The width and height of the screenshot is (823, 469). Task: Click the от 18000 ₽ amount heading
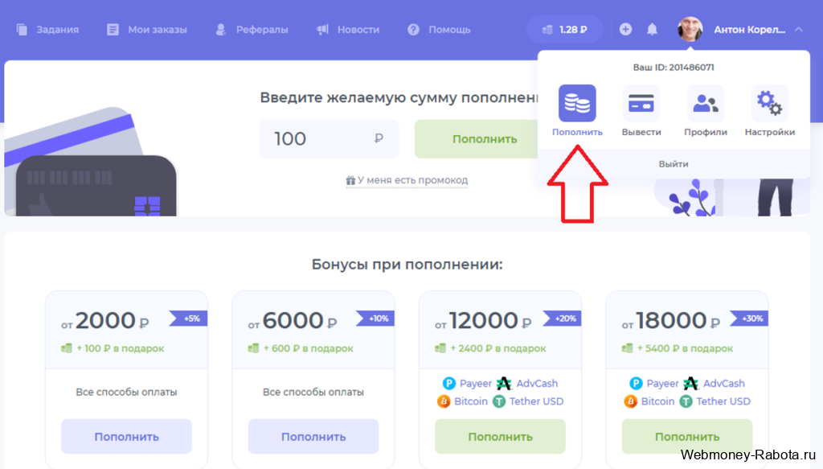click(671, 320)
